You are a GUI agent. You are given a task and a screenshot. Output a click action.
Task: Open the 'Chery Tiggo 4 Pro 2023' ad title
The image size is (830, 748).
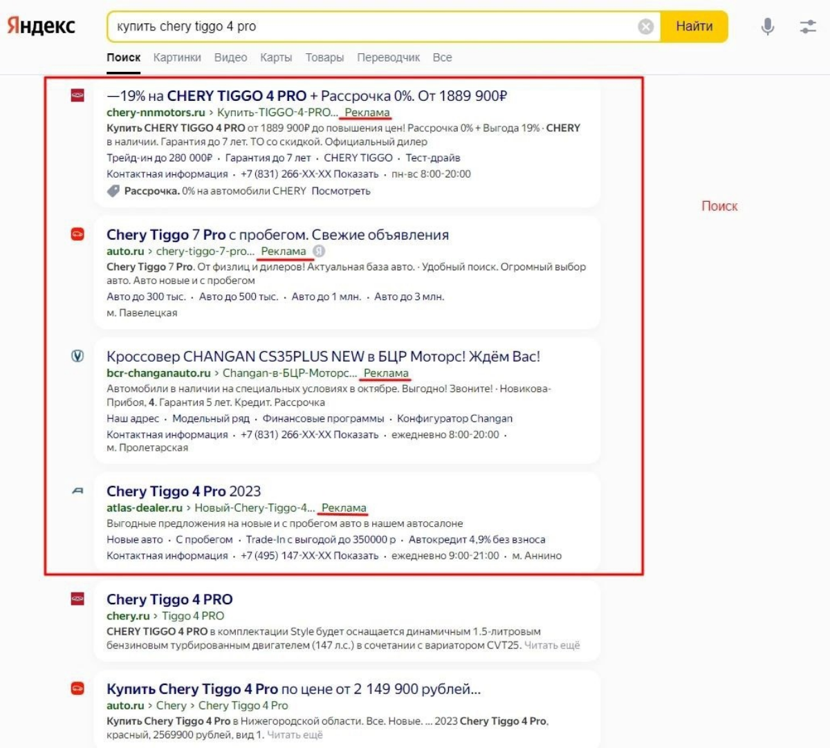coord(183,492)
